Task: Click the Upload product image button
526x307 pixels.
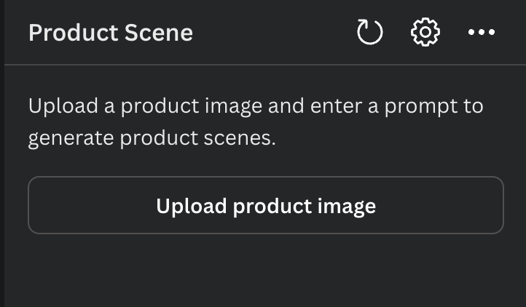Action: click(266, 204)
